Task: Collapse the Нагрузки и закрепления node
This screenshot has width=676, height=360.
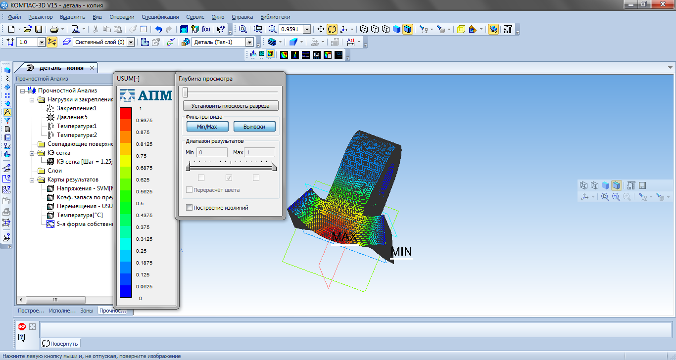Action: [32, 99]
